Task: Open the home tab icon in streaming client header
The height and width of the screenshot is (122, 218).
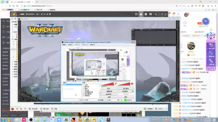Action: [141, 14]
